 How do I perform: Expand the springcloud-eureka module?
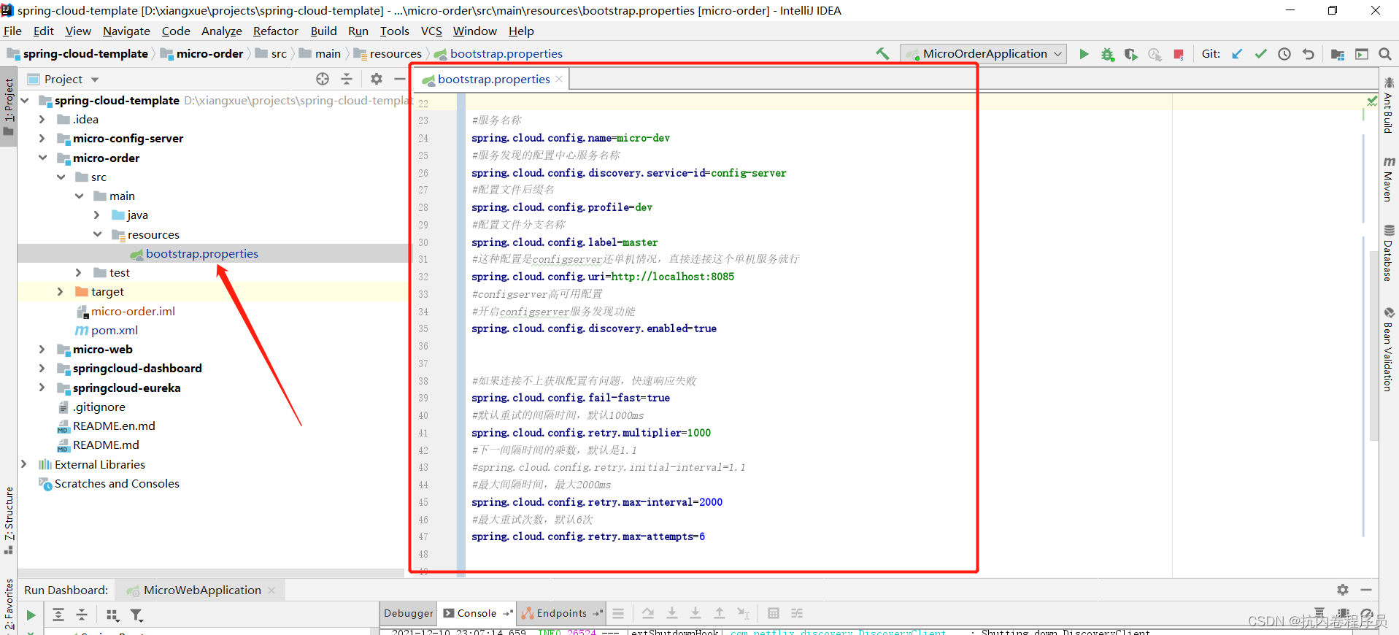point(42,388)
